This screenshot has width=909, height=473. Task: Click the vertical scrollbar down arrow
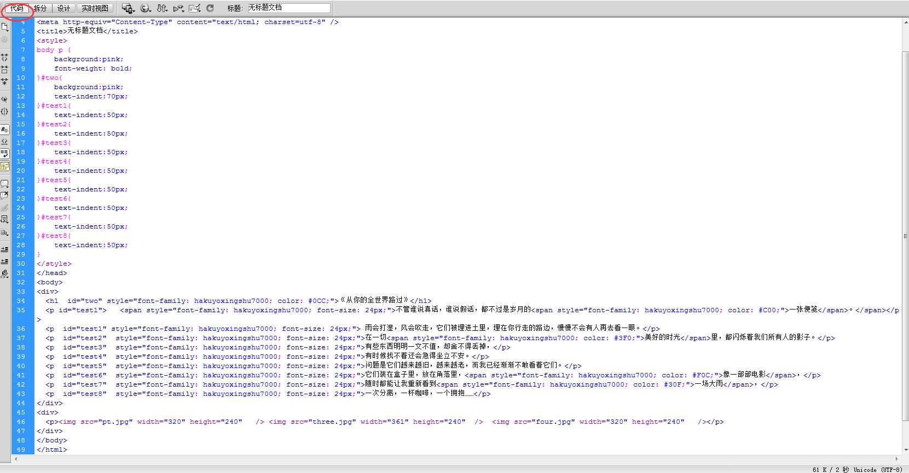click(905, 450)
